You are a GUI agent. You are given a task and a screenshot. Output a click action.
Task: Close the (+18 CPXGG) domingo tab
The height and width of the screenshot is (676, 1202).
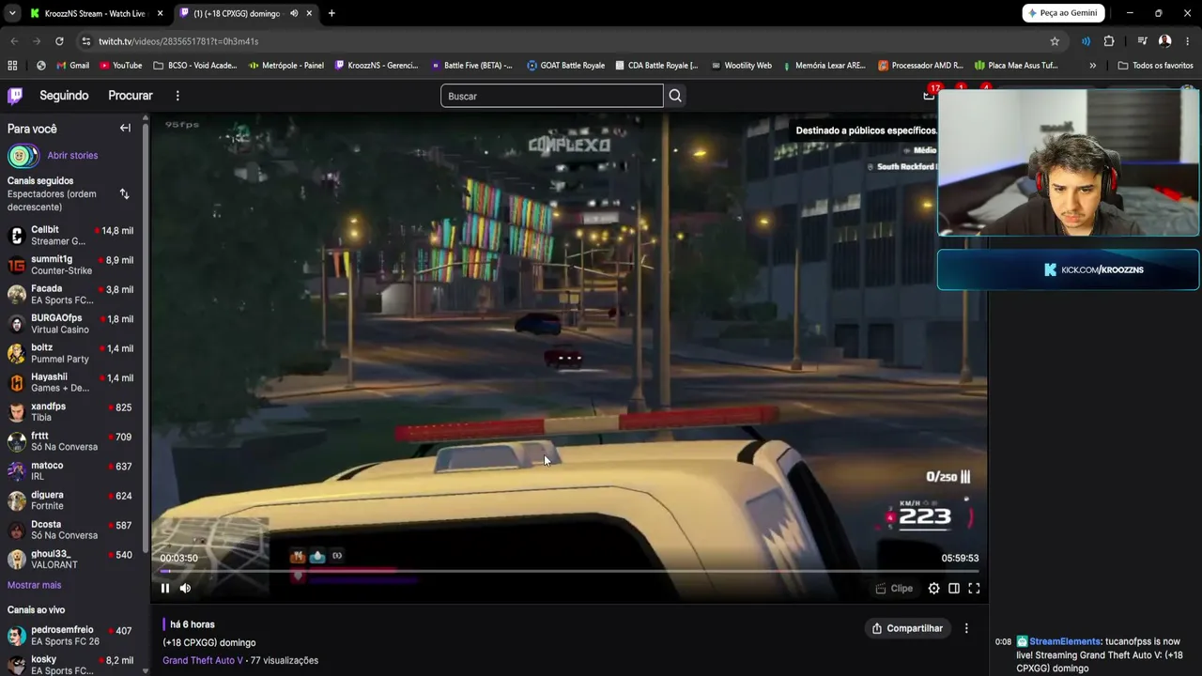(309, 13)
